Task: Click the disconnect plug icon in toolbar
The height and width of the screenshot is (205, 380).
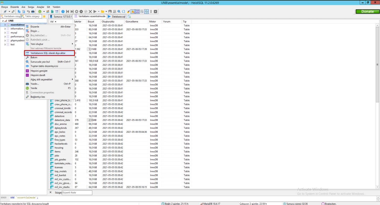Action: click(x=13, y=12)
